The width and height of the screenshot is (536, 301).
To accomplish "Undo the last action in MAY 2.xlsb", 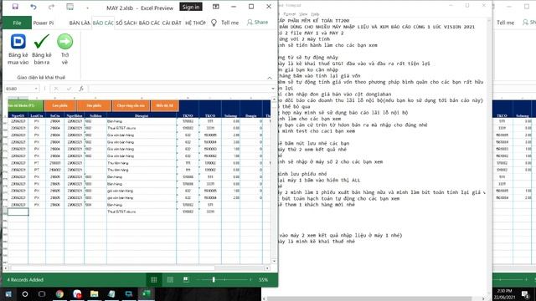I will click(x=33, y=7).
